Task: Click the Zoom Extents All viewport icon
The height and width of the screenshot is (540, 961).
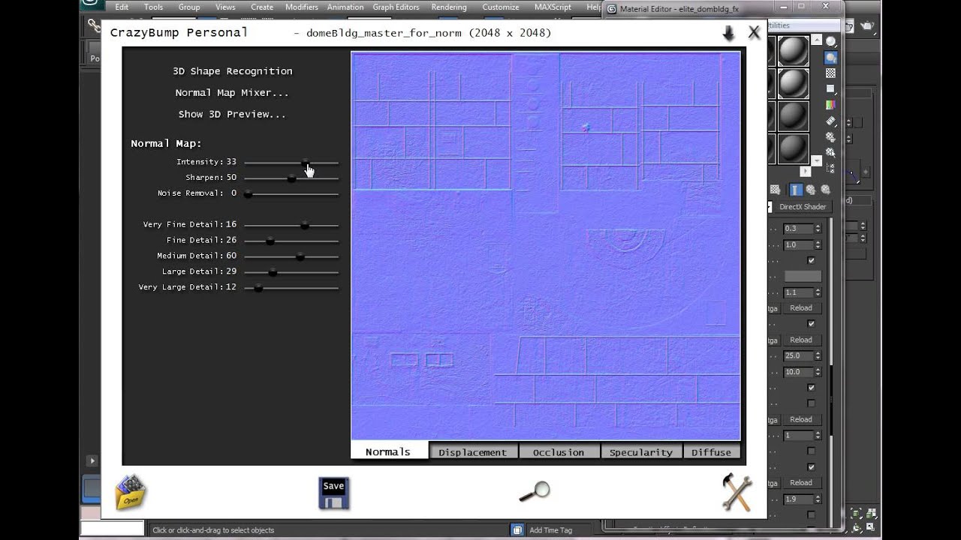Action: click(871, 514)
